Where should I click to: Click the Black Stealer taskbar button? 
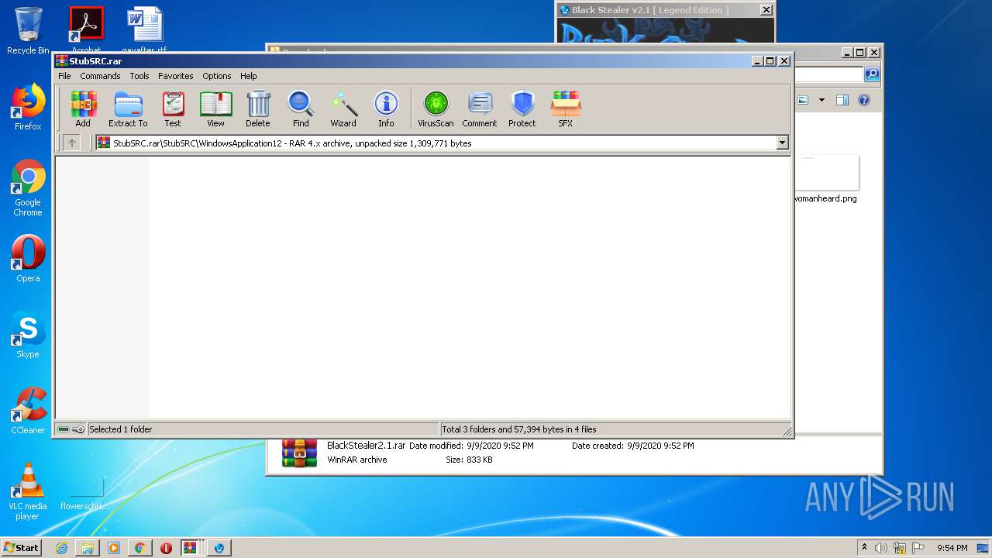click(x=219, y=548)
